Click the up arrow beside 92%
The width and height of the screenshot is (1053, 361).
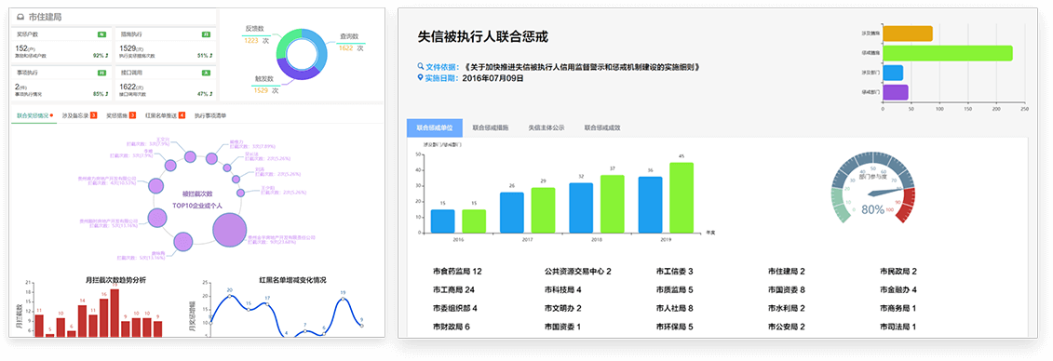coord(107,56)
